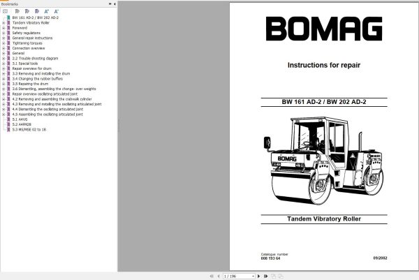The image size is (419, 280).
Task: Go to the previous page
Action: tap(219, 277)
